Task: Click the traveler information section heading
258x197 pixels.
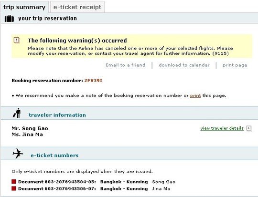Action: coord(57,115)
